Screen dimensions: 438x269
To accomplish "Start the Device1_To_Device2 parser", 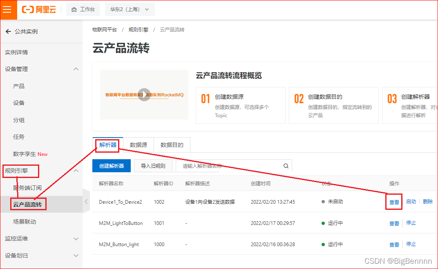I will click(x=411, y=202).
